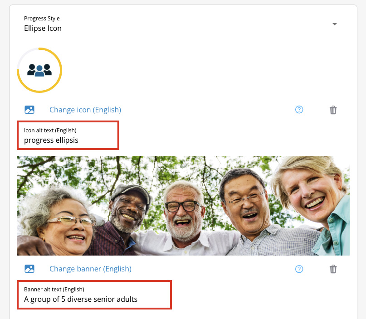Click the people group icon inside the ellipse
366x319 pixels.
39,70
